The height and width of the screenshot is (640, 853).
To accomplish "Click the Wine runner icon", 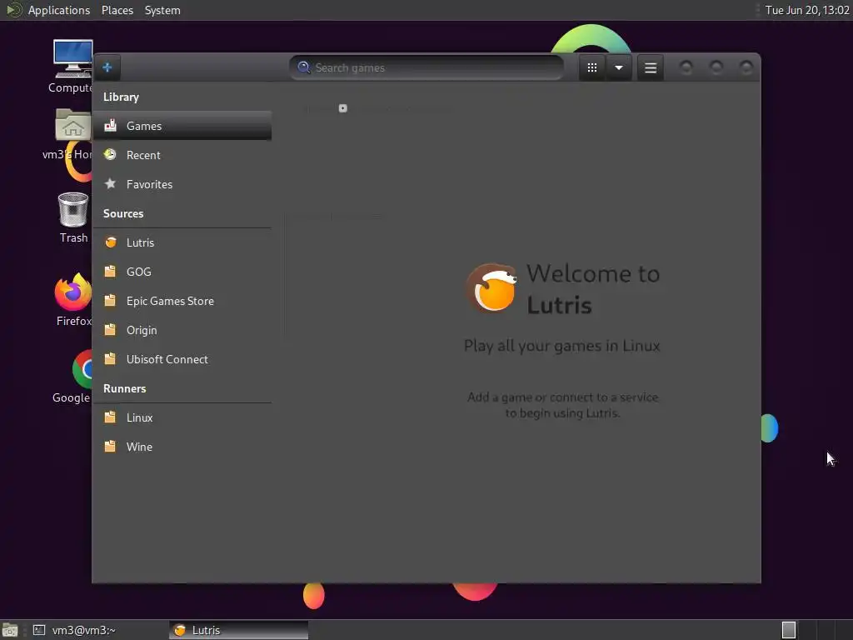I will pos(111,447).
